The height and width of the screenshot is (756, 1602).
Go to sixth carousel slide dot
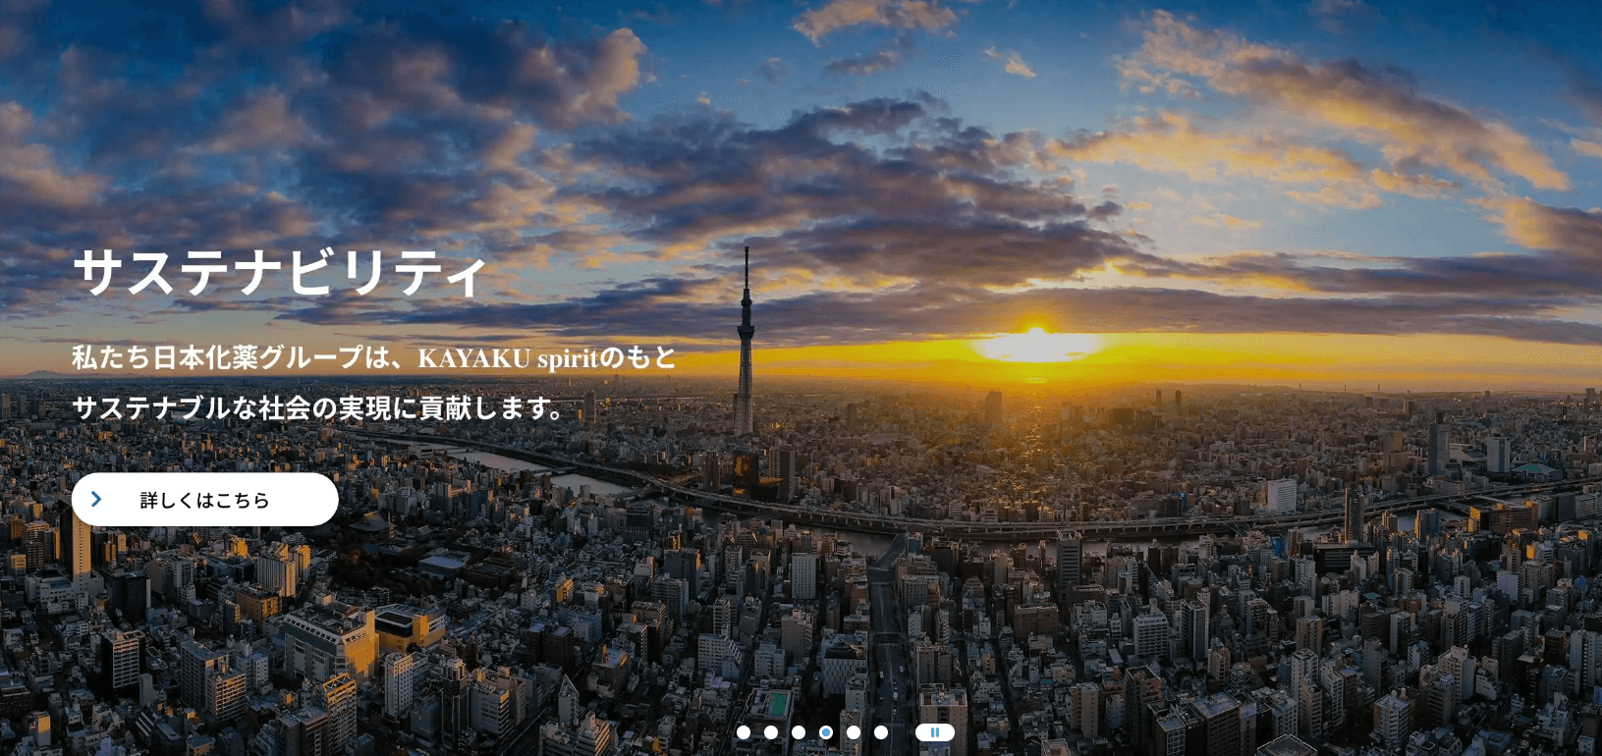click(881, 732)
